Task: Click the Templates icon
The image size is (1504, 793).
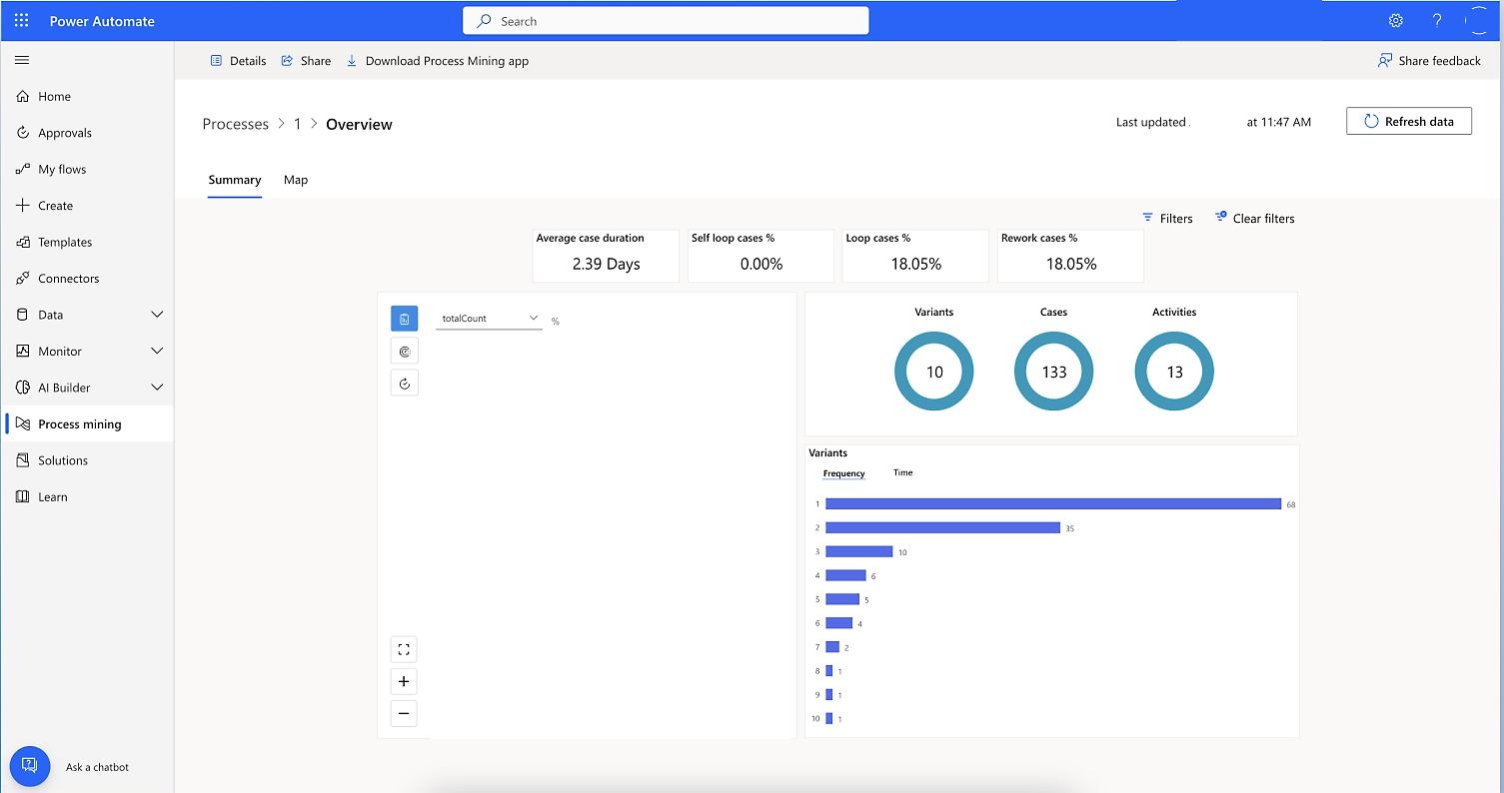Action: point(23,243)
